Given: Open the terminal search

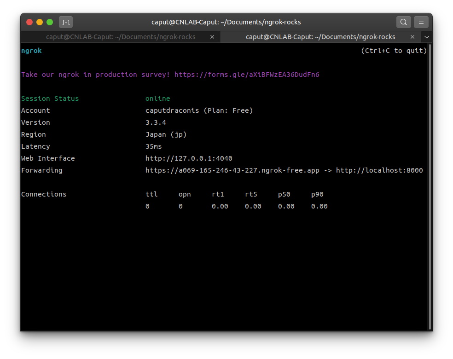Looking at the screenshot, I should 404,22.
